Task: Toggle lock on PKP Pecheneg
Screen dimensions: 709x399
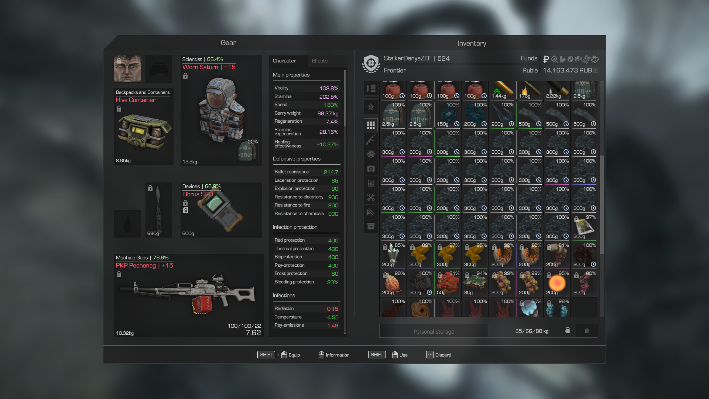Action: (119, 274)
